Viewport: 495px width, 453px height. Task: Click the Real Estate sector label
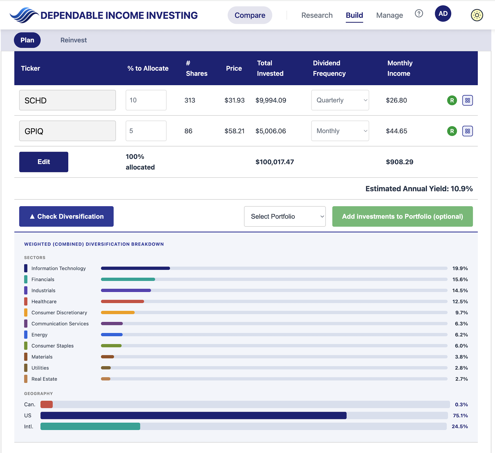point(44,379)
